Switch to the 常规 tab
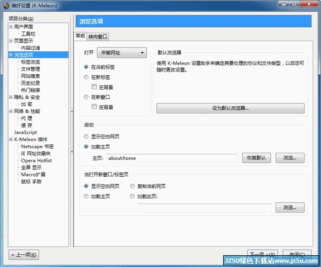321x267 pixels. [80, 36]
